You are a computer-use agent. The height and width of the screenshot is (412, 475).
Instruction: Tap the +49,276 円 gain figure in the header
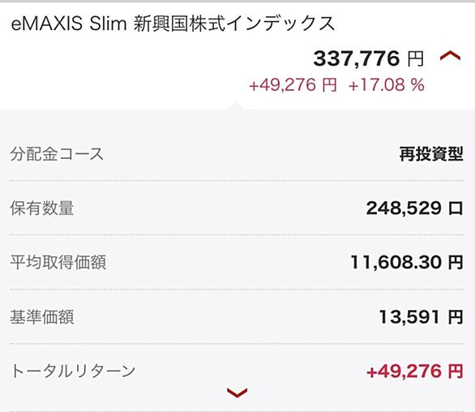293,84
